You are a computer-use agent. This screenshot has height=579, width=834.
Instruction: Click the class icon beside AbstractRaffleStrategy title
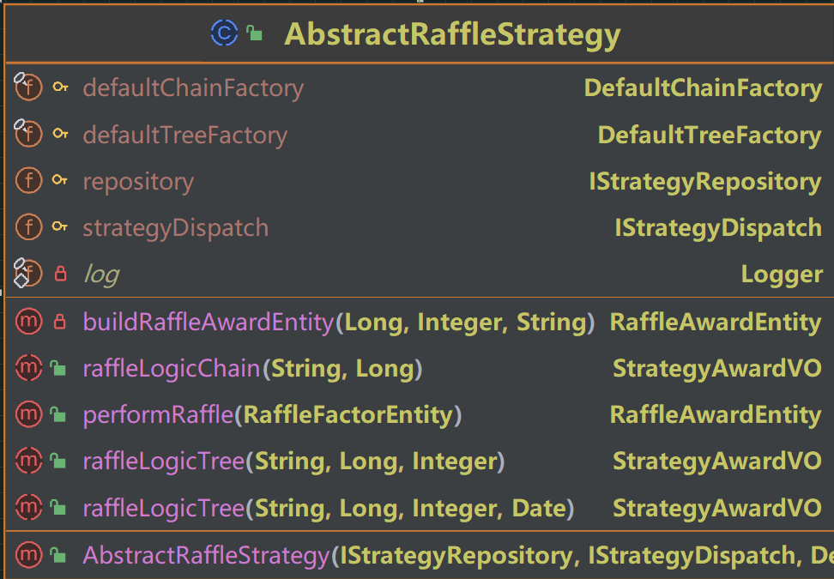224,33
